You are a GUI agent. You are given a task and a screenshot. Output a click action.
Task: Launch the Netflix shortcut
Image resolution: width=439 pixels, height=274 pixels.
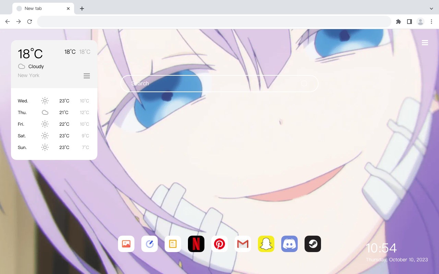click(196, 244)
